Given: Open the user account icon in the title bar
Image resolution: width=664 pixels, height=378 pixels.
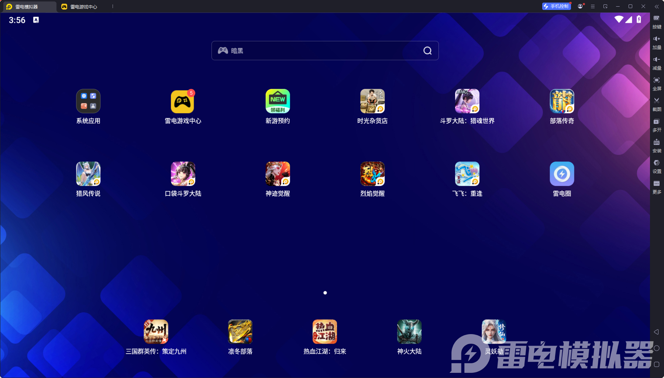Looking at the screenshot, I should 580,6.
